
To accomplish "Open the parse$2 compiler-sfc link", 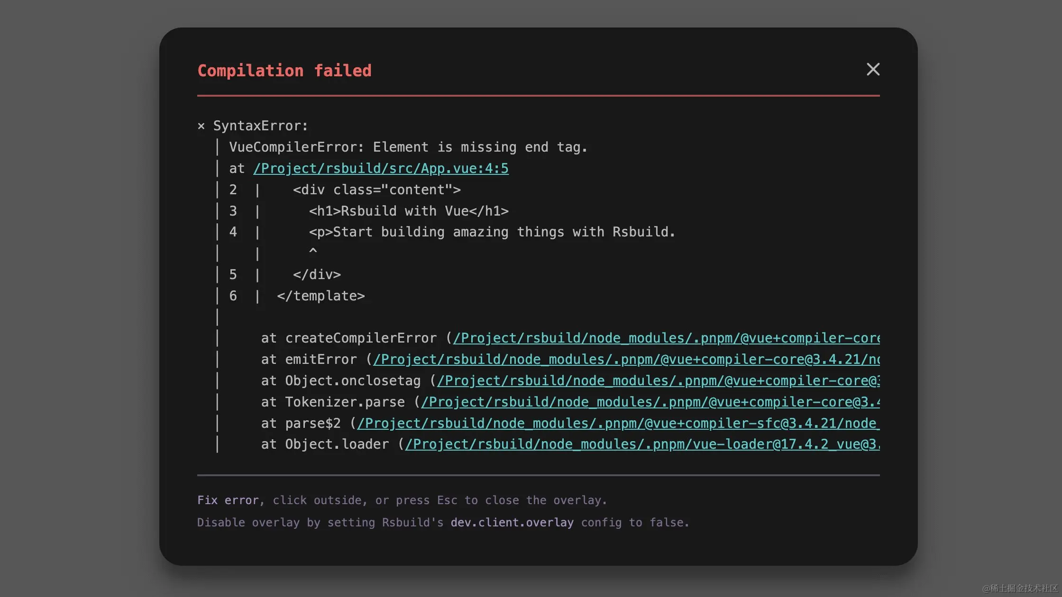I will pos(616,423).
